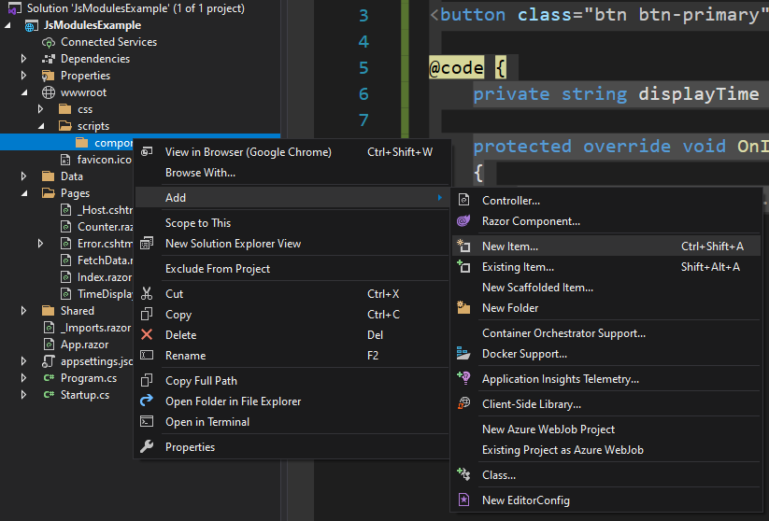Image resolution: width=769 pixels, height=521 pixels.
Task: Click the New EditorConfig icon
Action: pyautogui.click(x=463, y=500)
